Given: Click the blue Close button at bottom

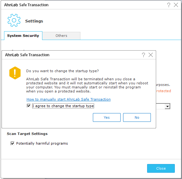Looking at the screenshot, I should [161, 168].
